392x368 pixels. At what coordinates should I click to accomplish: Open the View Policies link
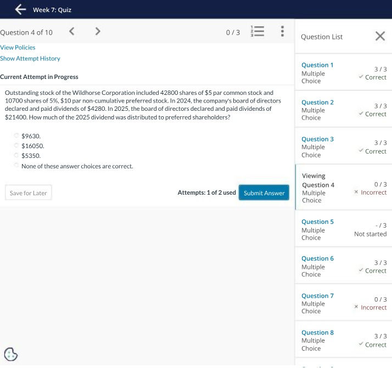tap(18, 47)
